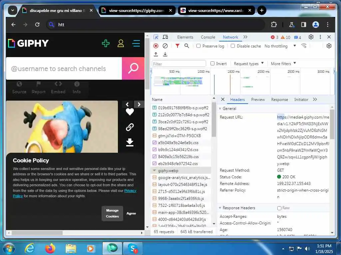
Task: Open DevTools settings gear
Action: [x=311, y=37]
